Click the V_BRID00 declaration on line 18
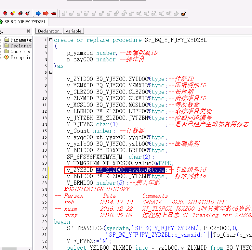The height and width of the screenshot is (250, 252). pos(117,150)
